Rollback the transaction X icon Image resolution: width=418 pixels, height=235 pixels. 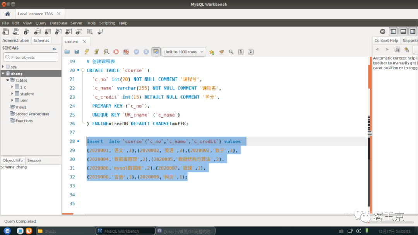tap(146, 52)
